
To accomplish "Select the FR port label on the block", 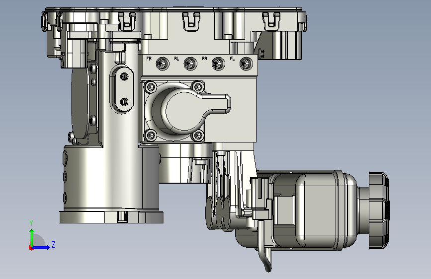I will click(149, 59).
